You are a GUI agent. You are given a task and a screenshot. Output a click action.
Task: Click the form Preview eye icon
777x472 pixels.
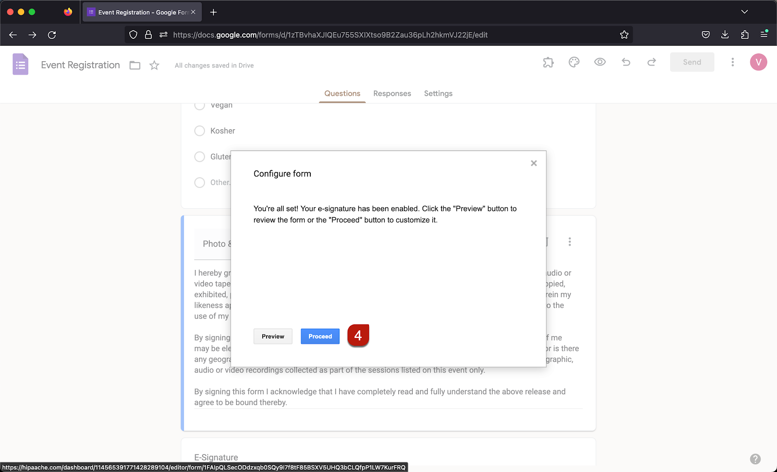[600, 62]
